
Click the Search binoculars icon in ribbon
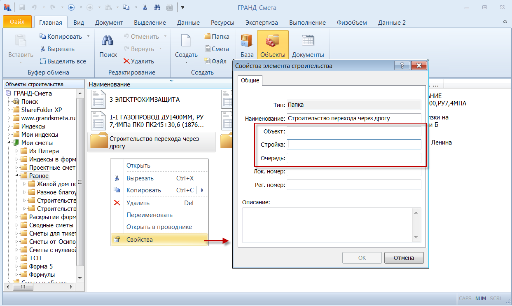click(x=108, y=41)
